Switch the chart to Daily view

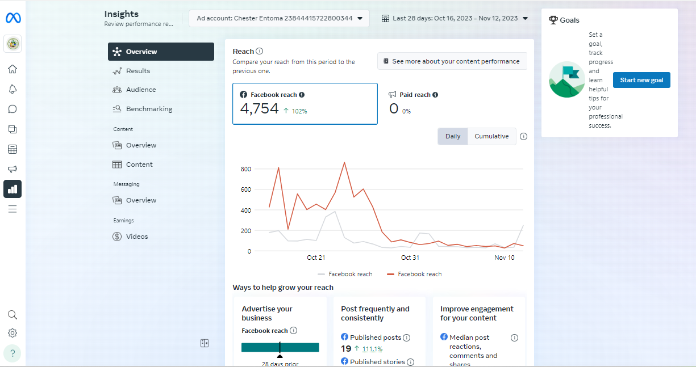[x=453, y=136]
